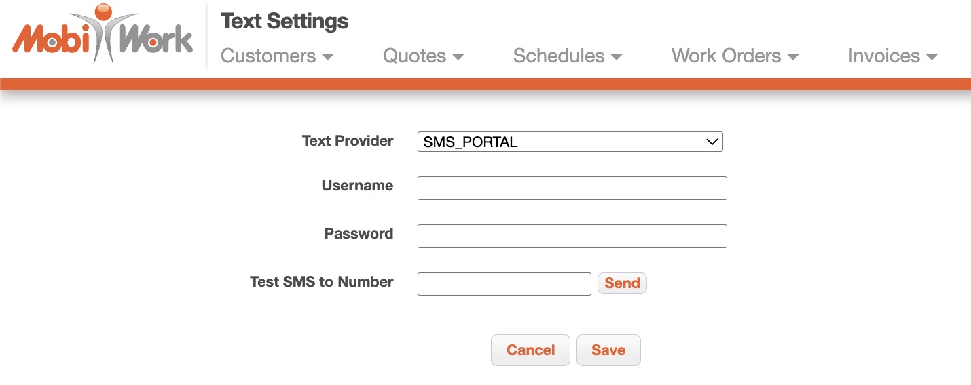Open the Quotes menu
971x385 pixels.
point(414,56)
